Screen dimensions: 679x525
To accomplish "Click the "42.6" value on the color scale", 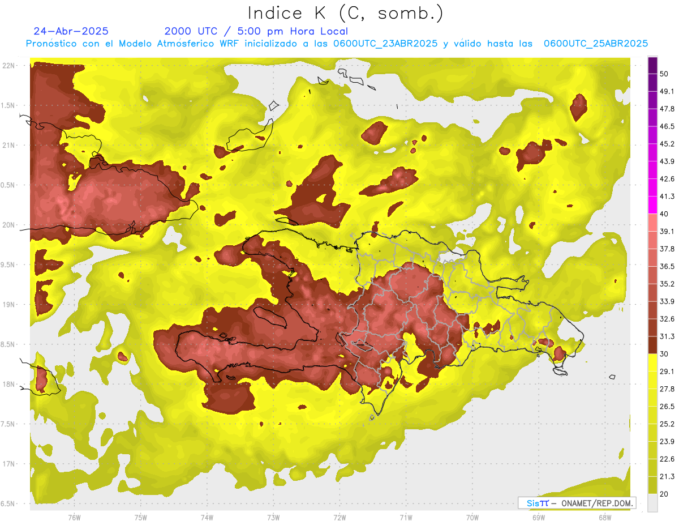I will [667, 179].
